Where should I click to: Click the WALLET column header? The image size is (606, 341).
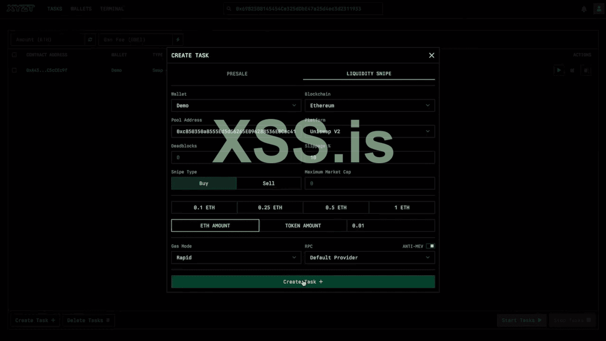tap(119, 55)
